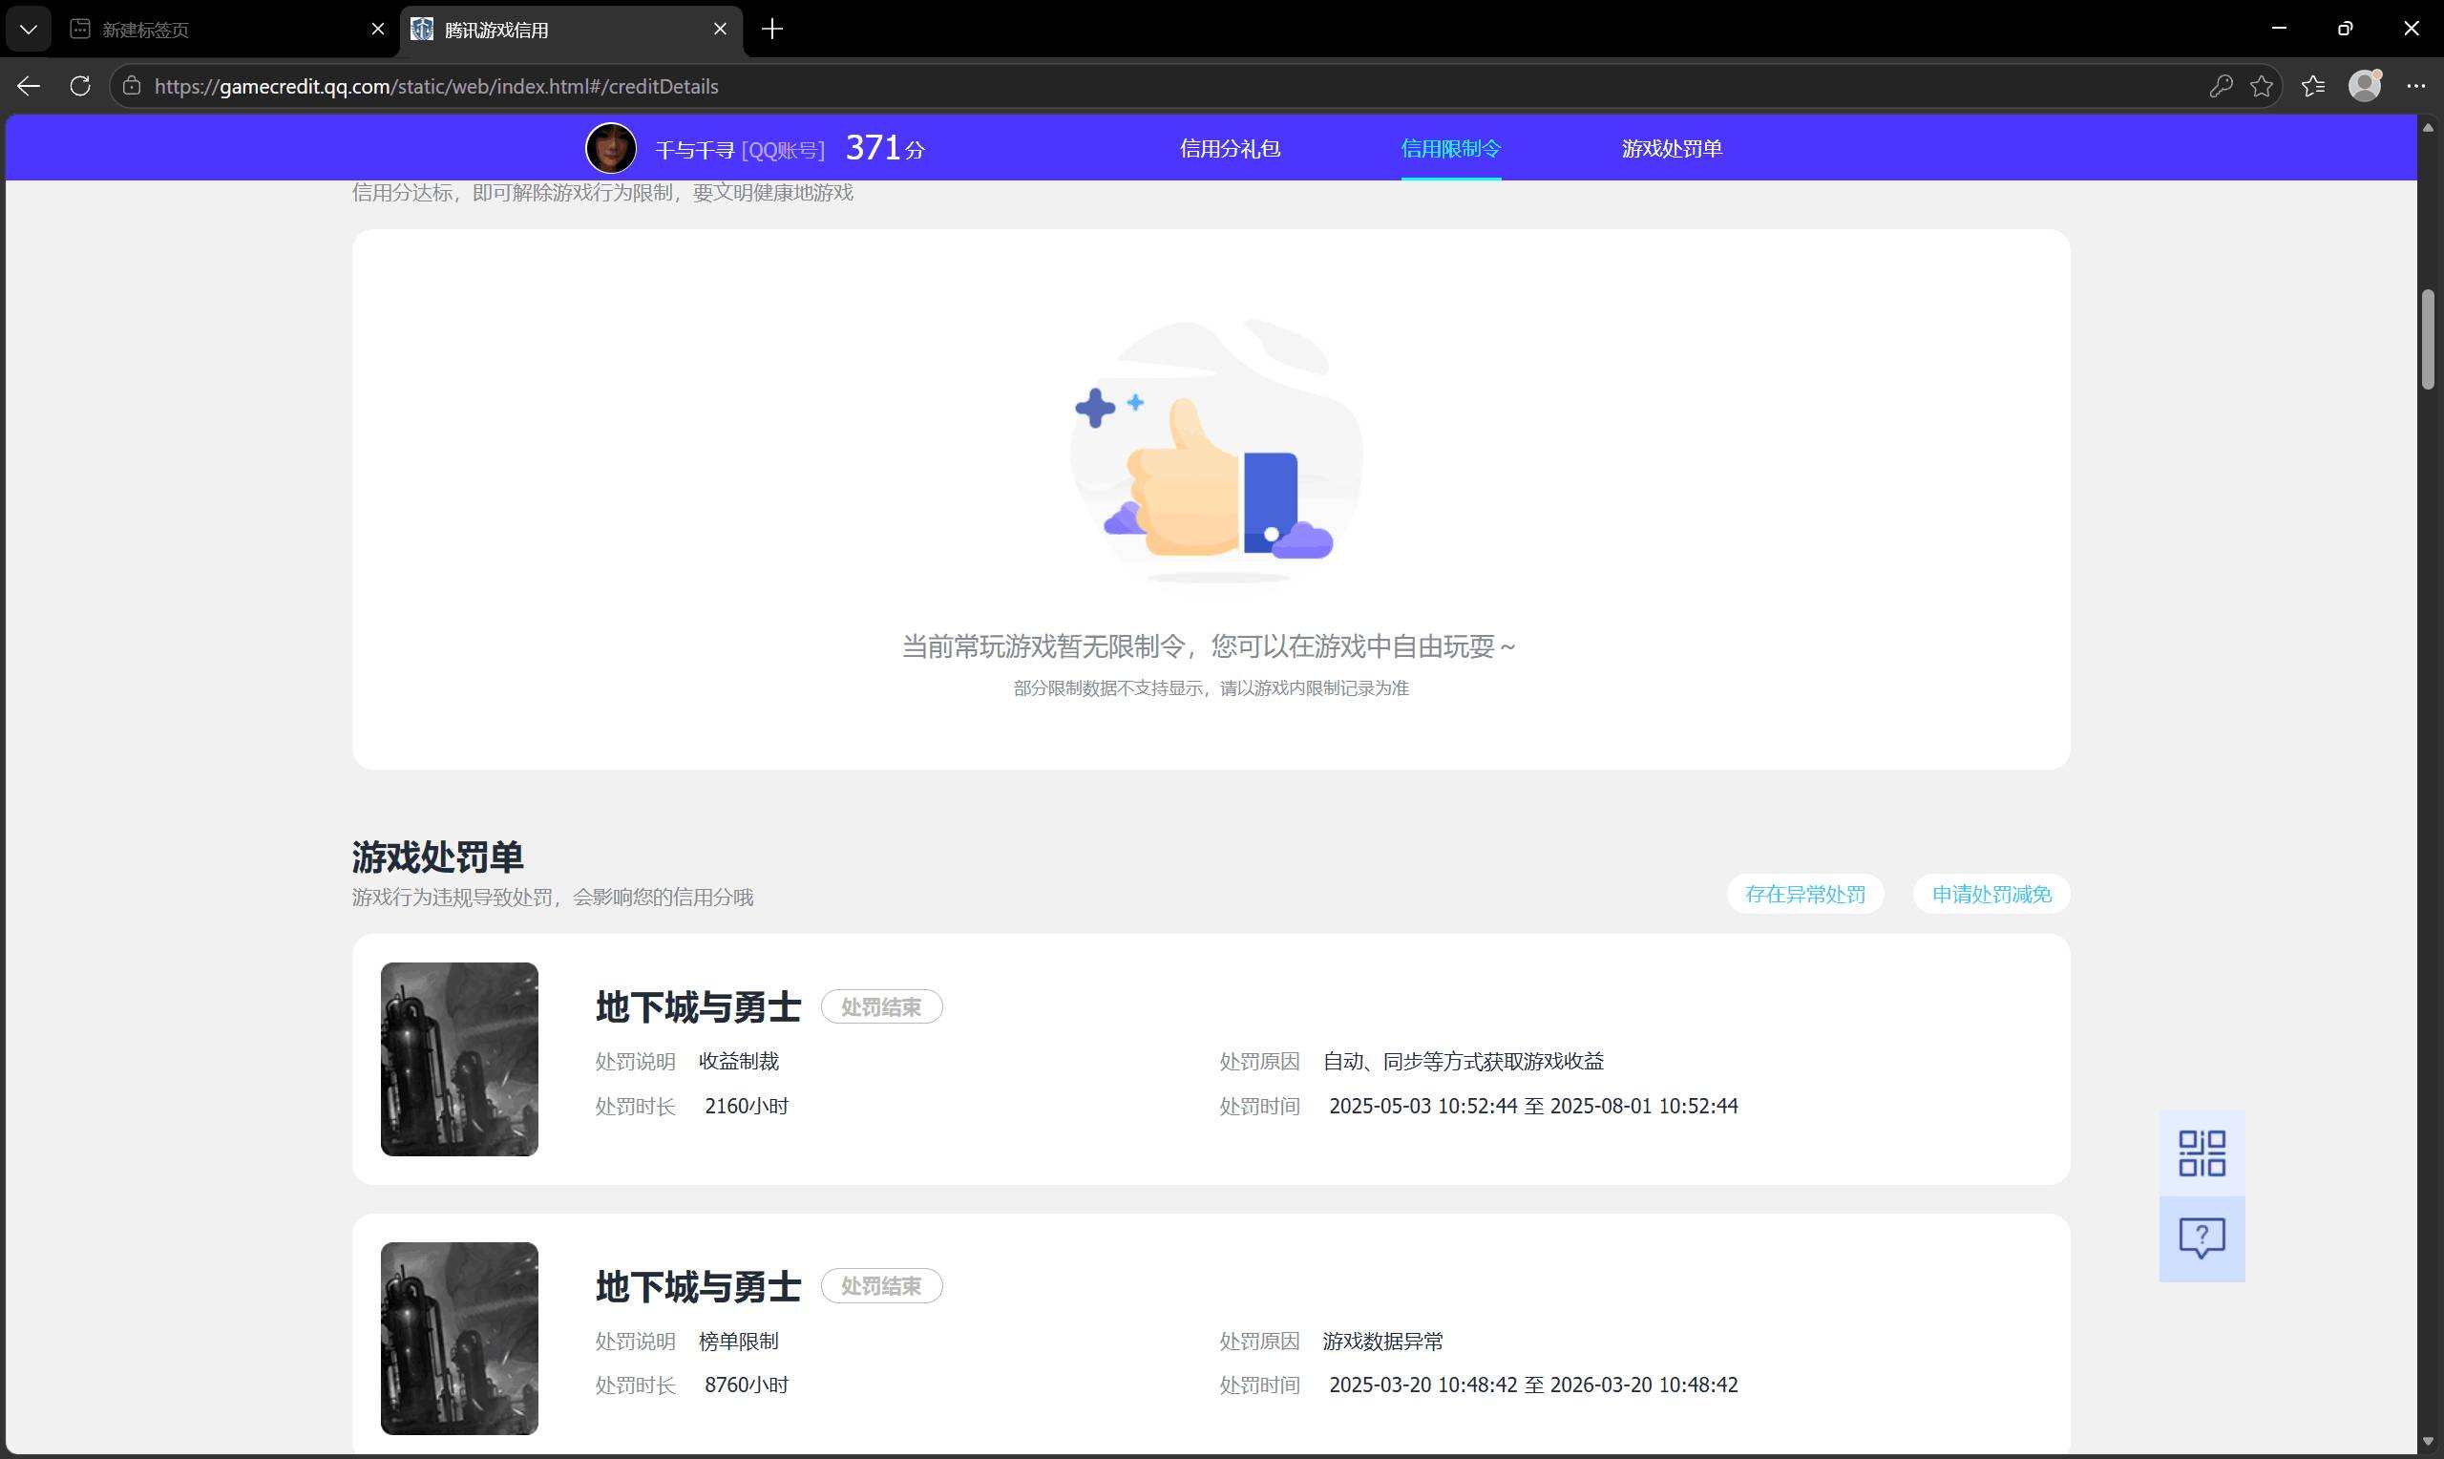Select text 游戏数据异常
Screen dimensions: 2444x1459
click(x=1382, y=1341)
